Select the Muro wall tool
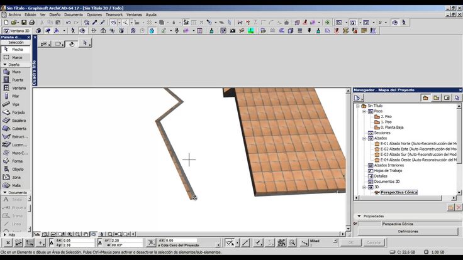This screenshot has height=260, width=463. click(x=16, y=72)
